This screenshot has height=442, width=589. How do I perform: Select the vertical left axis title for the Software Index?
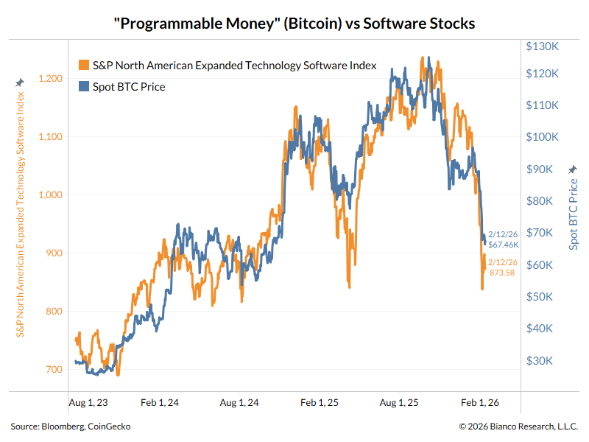21,214
